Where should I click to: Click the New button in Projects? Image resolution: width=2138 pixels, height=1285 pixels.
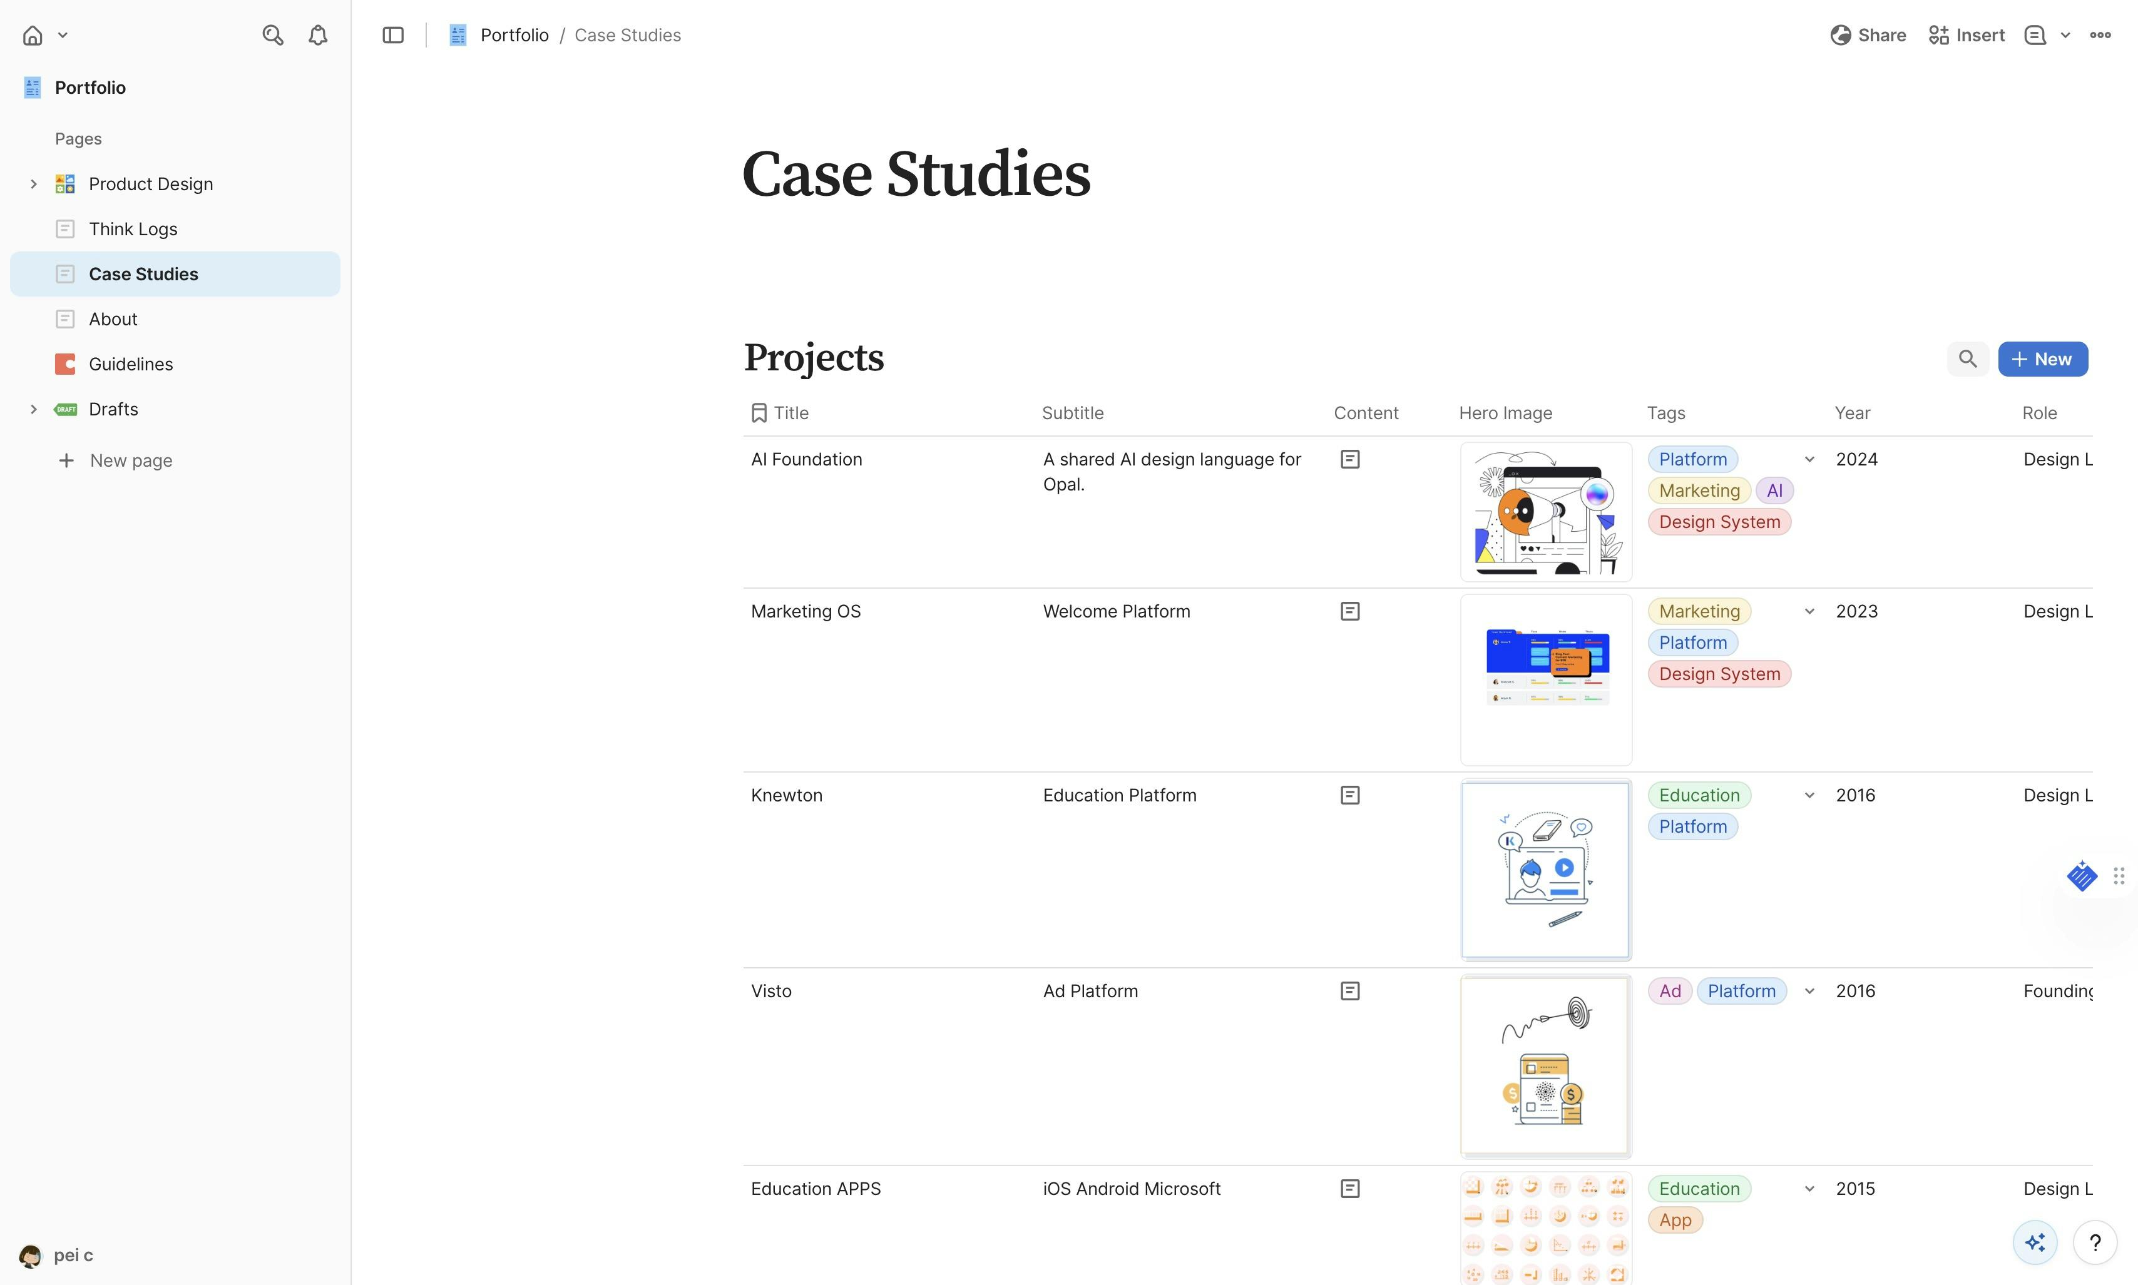coord(2042,359)
